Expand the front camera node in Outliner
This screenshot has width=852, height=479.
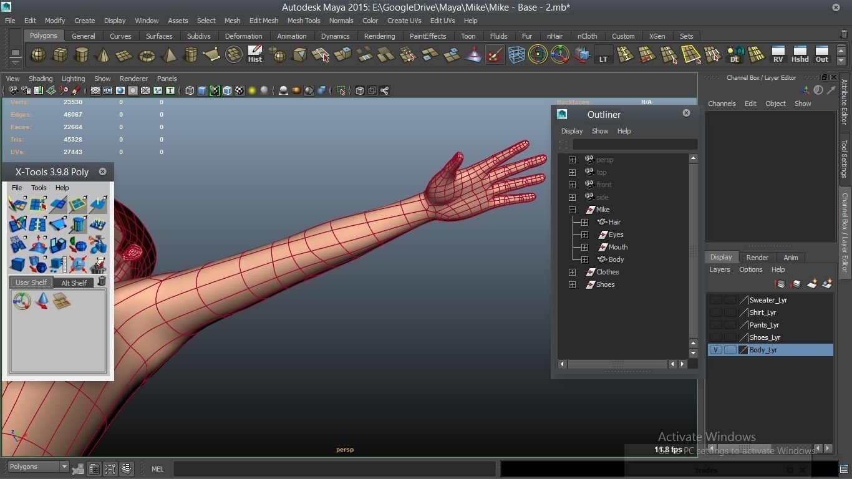[572, 185]
